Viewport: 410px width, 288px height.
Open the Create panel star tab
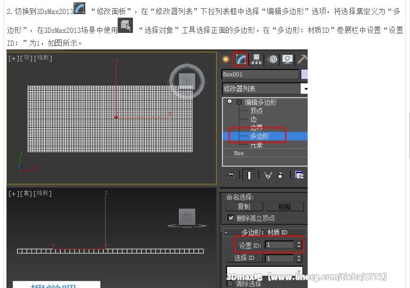coord(226,59)
